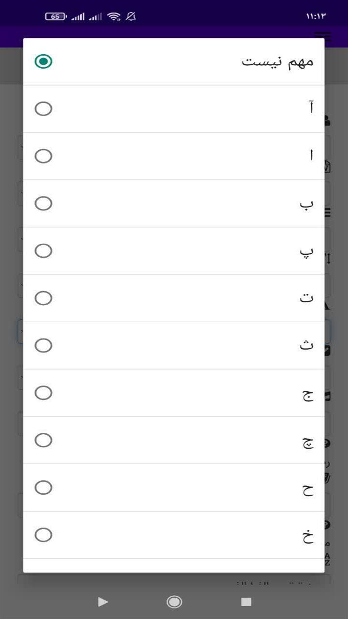Choose the letter چ radio option
The image size is (348, 619).
tap(43, 440)
